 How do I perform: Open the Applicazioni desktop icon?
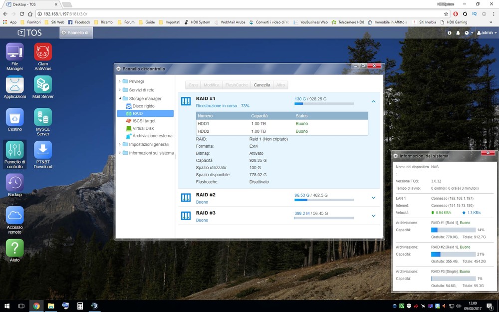click(x=14, y=84)
